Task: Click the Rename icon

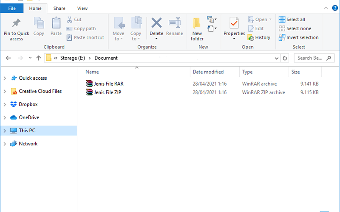Action: [175, 23]
